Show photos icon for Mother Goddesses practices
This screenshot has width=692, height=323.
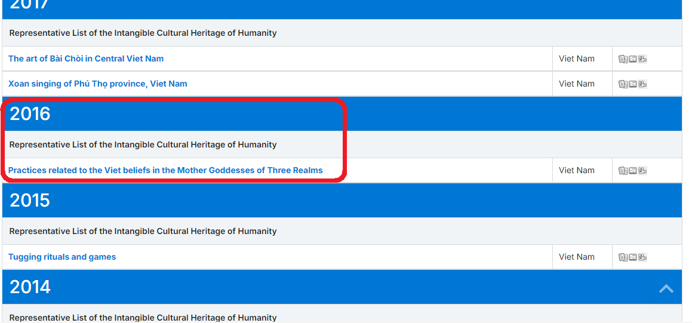[633, 171]
